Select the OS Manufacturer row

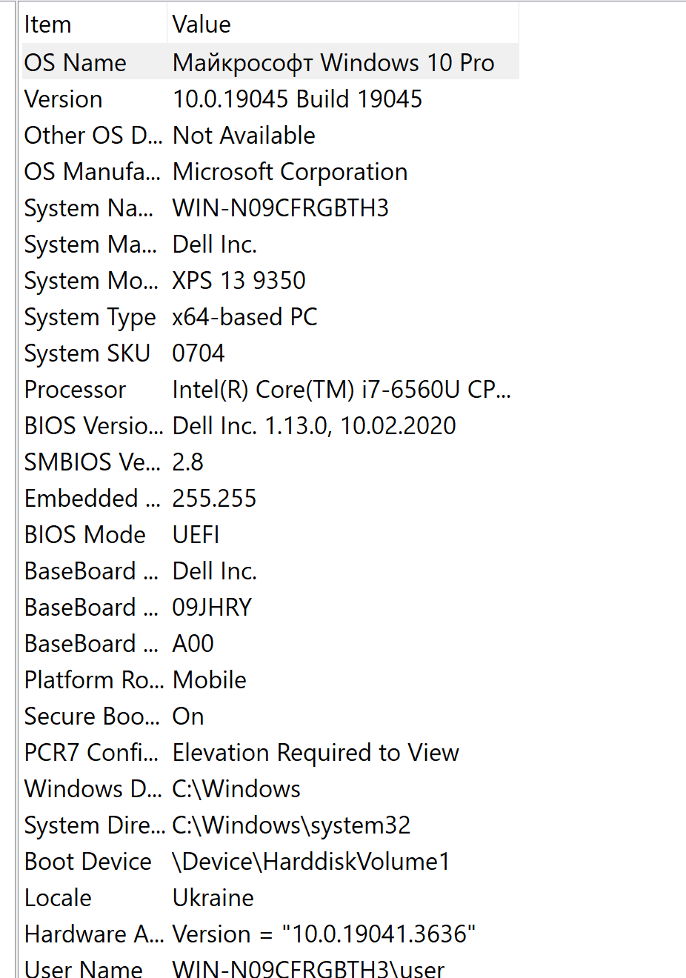click(270, 171)
